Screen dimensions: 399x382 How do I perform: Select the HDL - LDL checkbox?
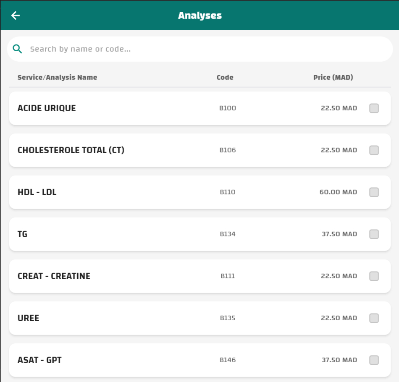coord(374,192)
